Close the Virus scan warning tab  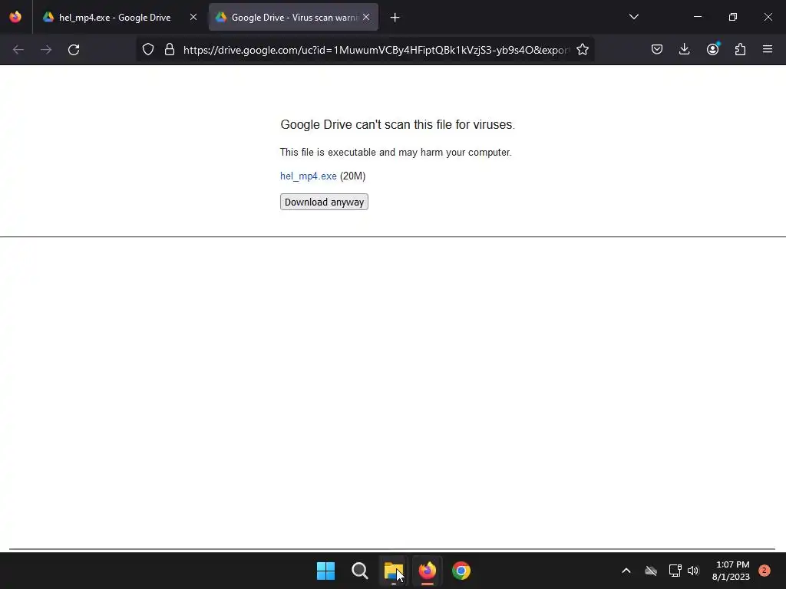pos(366,17)
